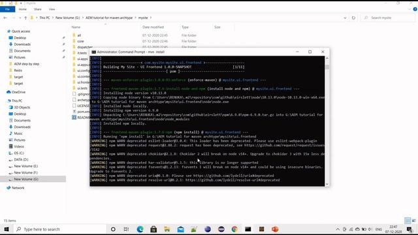Image resolution: width=418 pixels, height=235 pixels.
Task: Show hidden system tray icons
Action: tap(338, 229)
